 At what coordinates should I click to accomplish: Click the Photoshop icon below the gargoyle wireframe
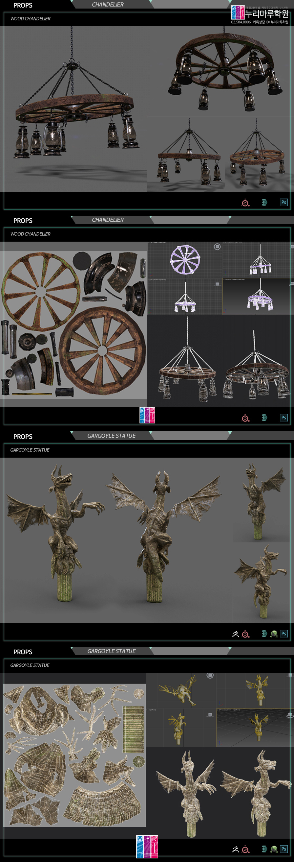click(x=283, y=849)
